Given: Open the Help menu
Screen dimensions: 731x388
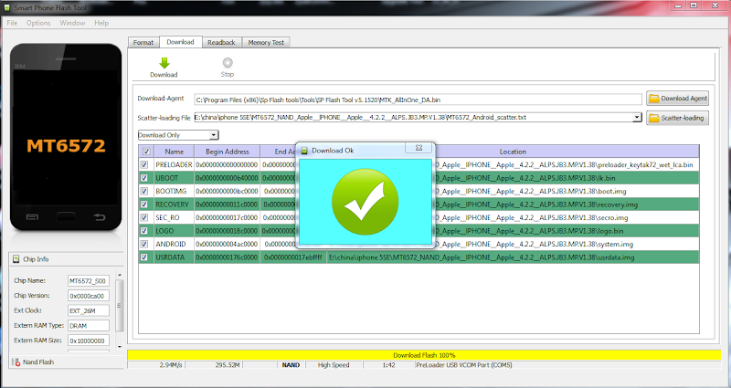Looking at the screenshot, I should pos(101,23).
